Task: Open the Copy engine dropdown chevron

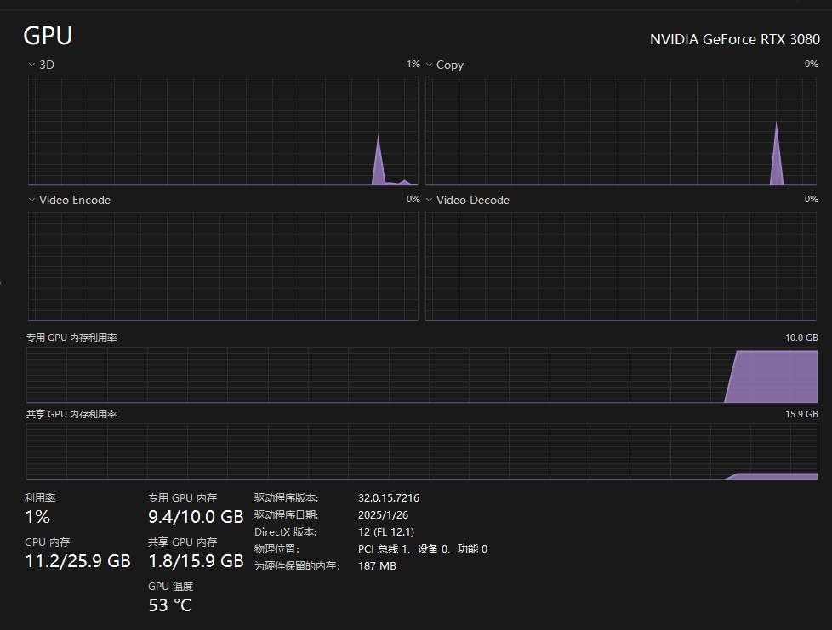Action: 430,65
